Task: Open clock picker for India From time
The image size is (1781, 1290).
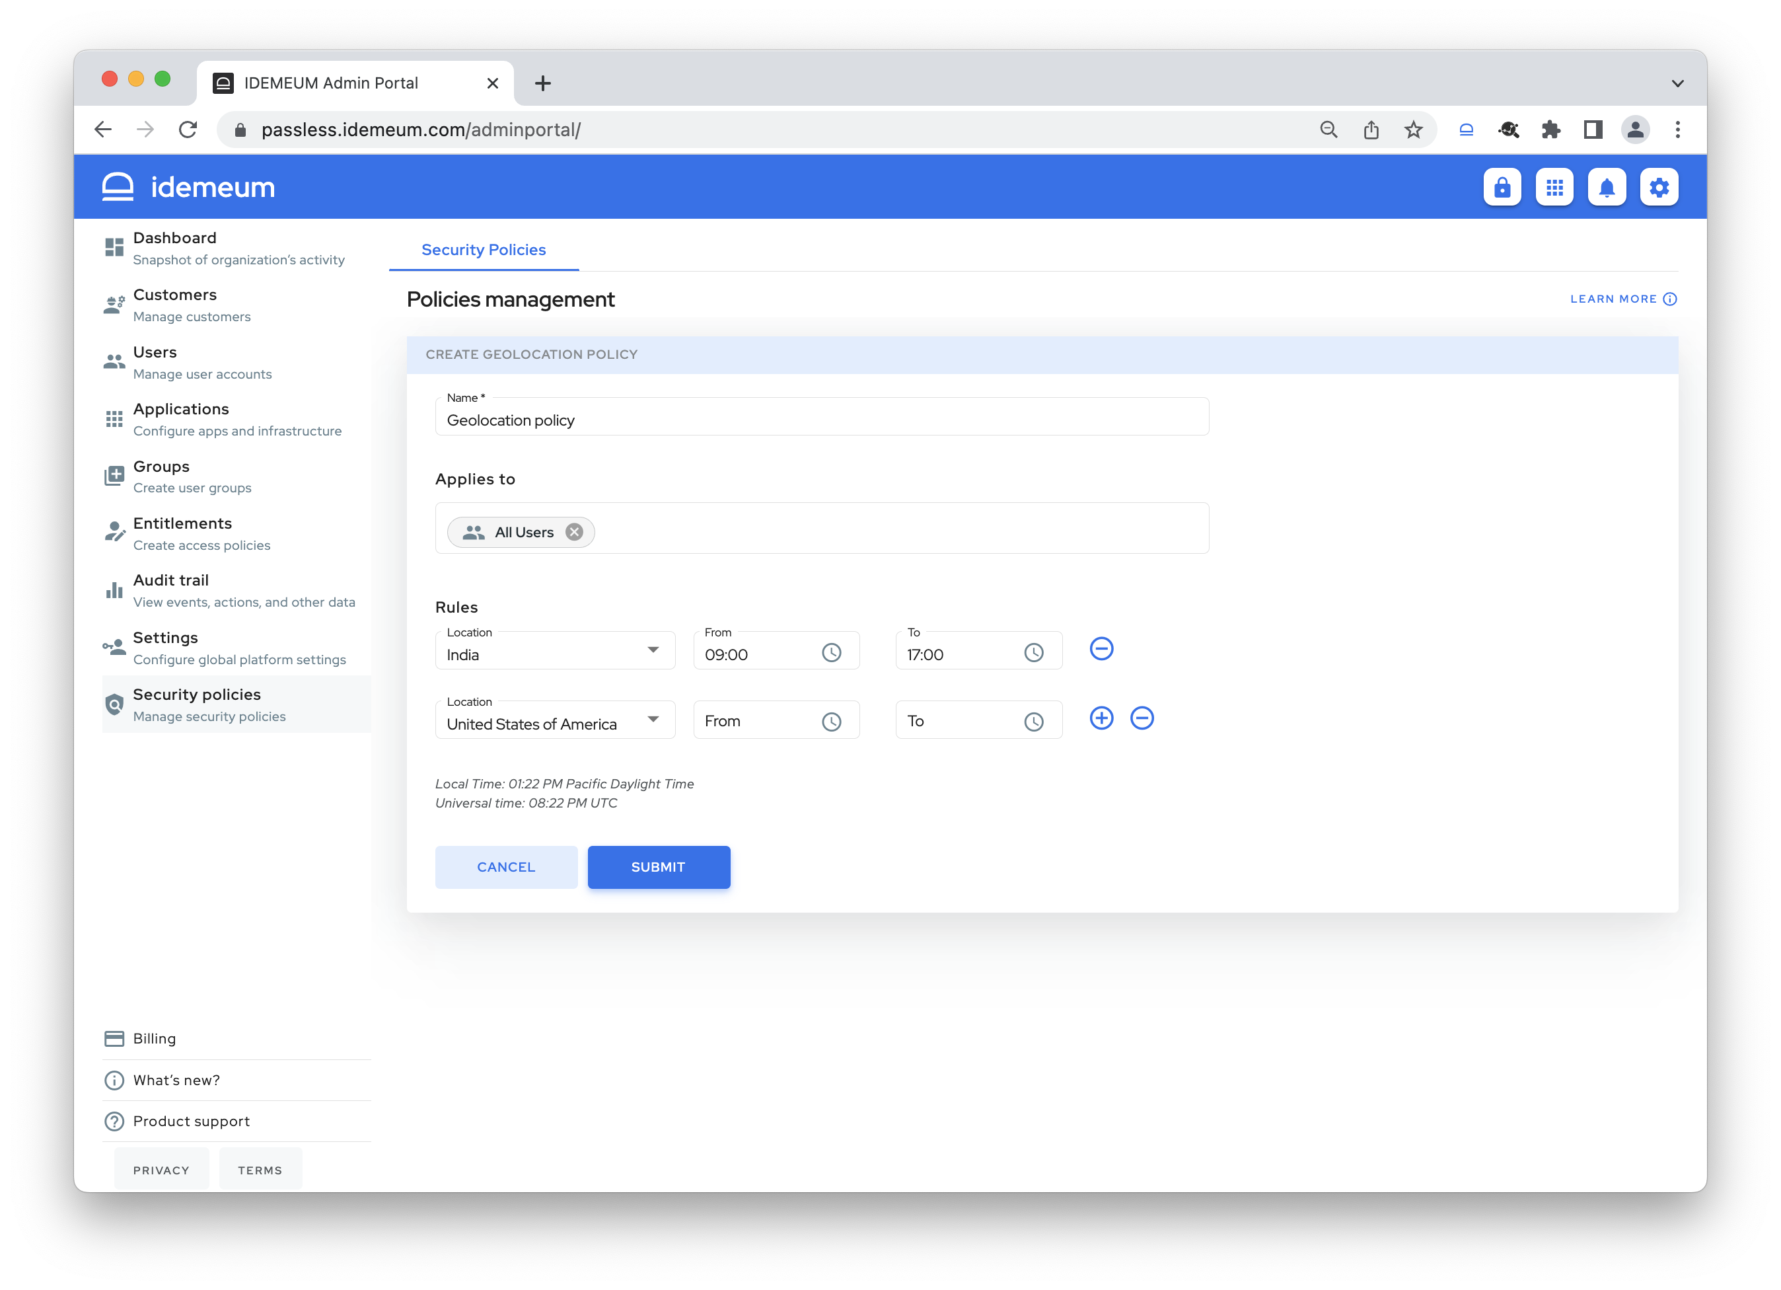Action: coord(831,652)
